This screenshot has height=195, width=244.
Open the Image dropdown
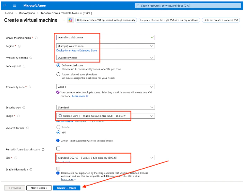105,116
